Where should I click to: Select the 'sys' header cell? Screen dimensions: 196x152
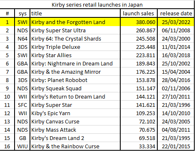(22, 13)
